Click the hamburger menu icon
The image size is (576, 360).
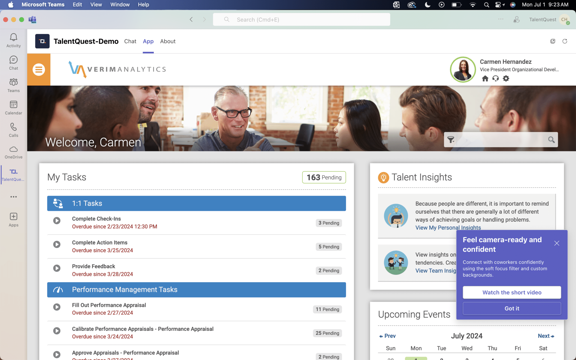[39, 69]
